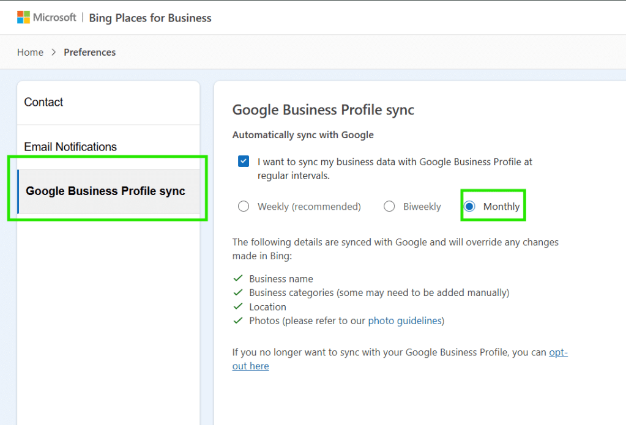626x425 pixels.
Task: Click the opt-out here link
Action: click(x=250, y=366)
